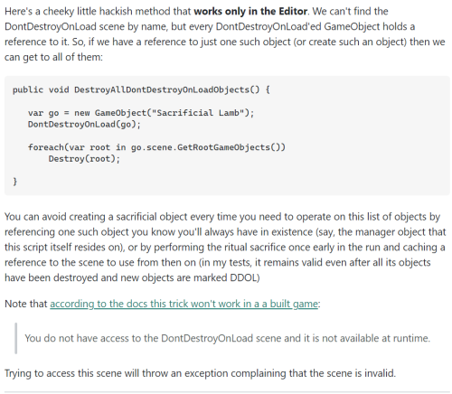Click the paragraph starting 'You can avoid creating'

225,247
